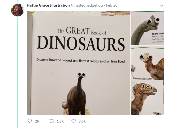Open the bottom-right toothy dinosaur thumbnail
The height and width of the screenshot is (128, 175).
point(147,98)
